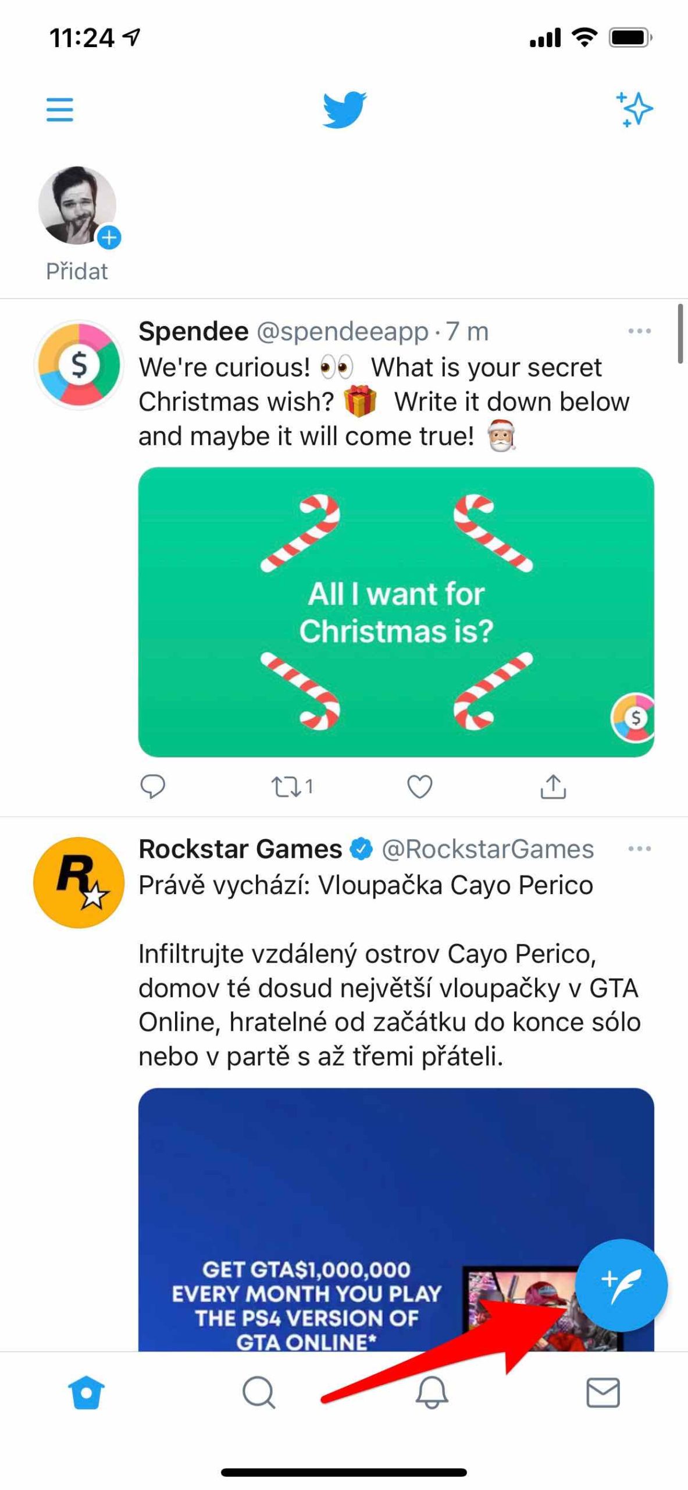Compose a new tweet with feather button
This screenshot has height=1490, width=688.
click(x=621, y=1285)
